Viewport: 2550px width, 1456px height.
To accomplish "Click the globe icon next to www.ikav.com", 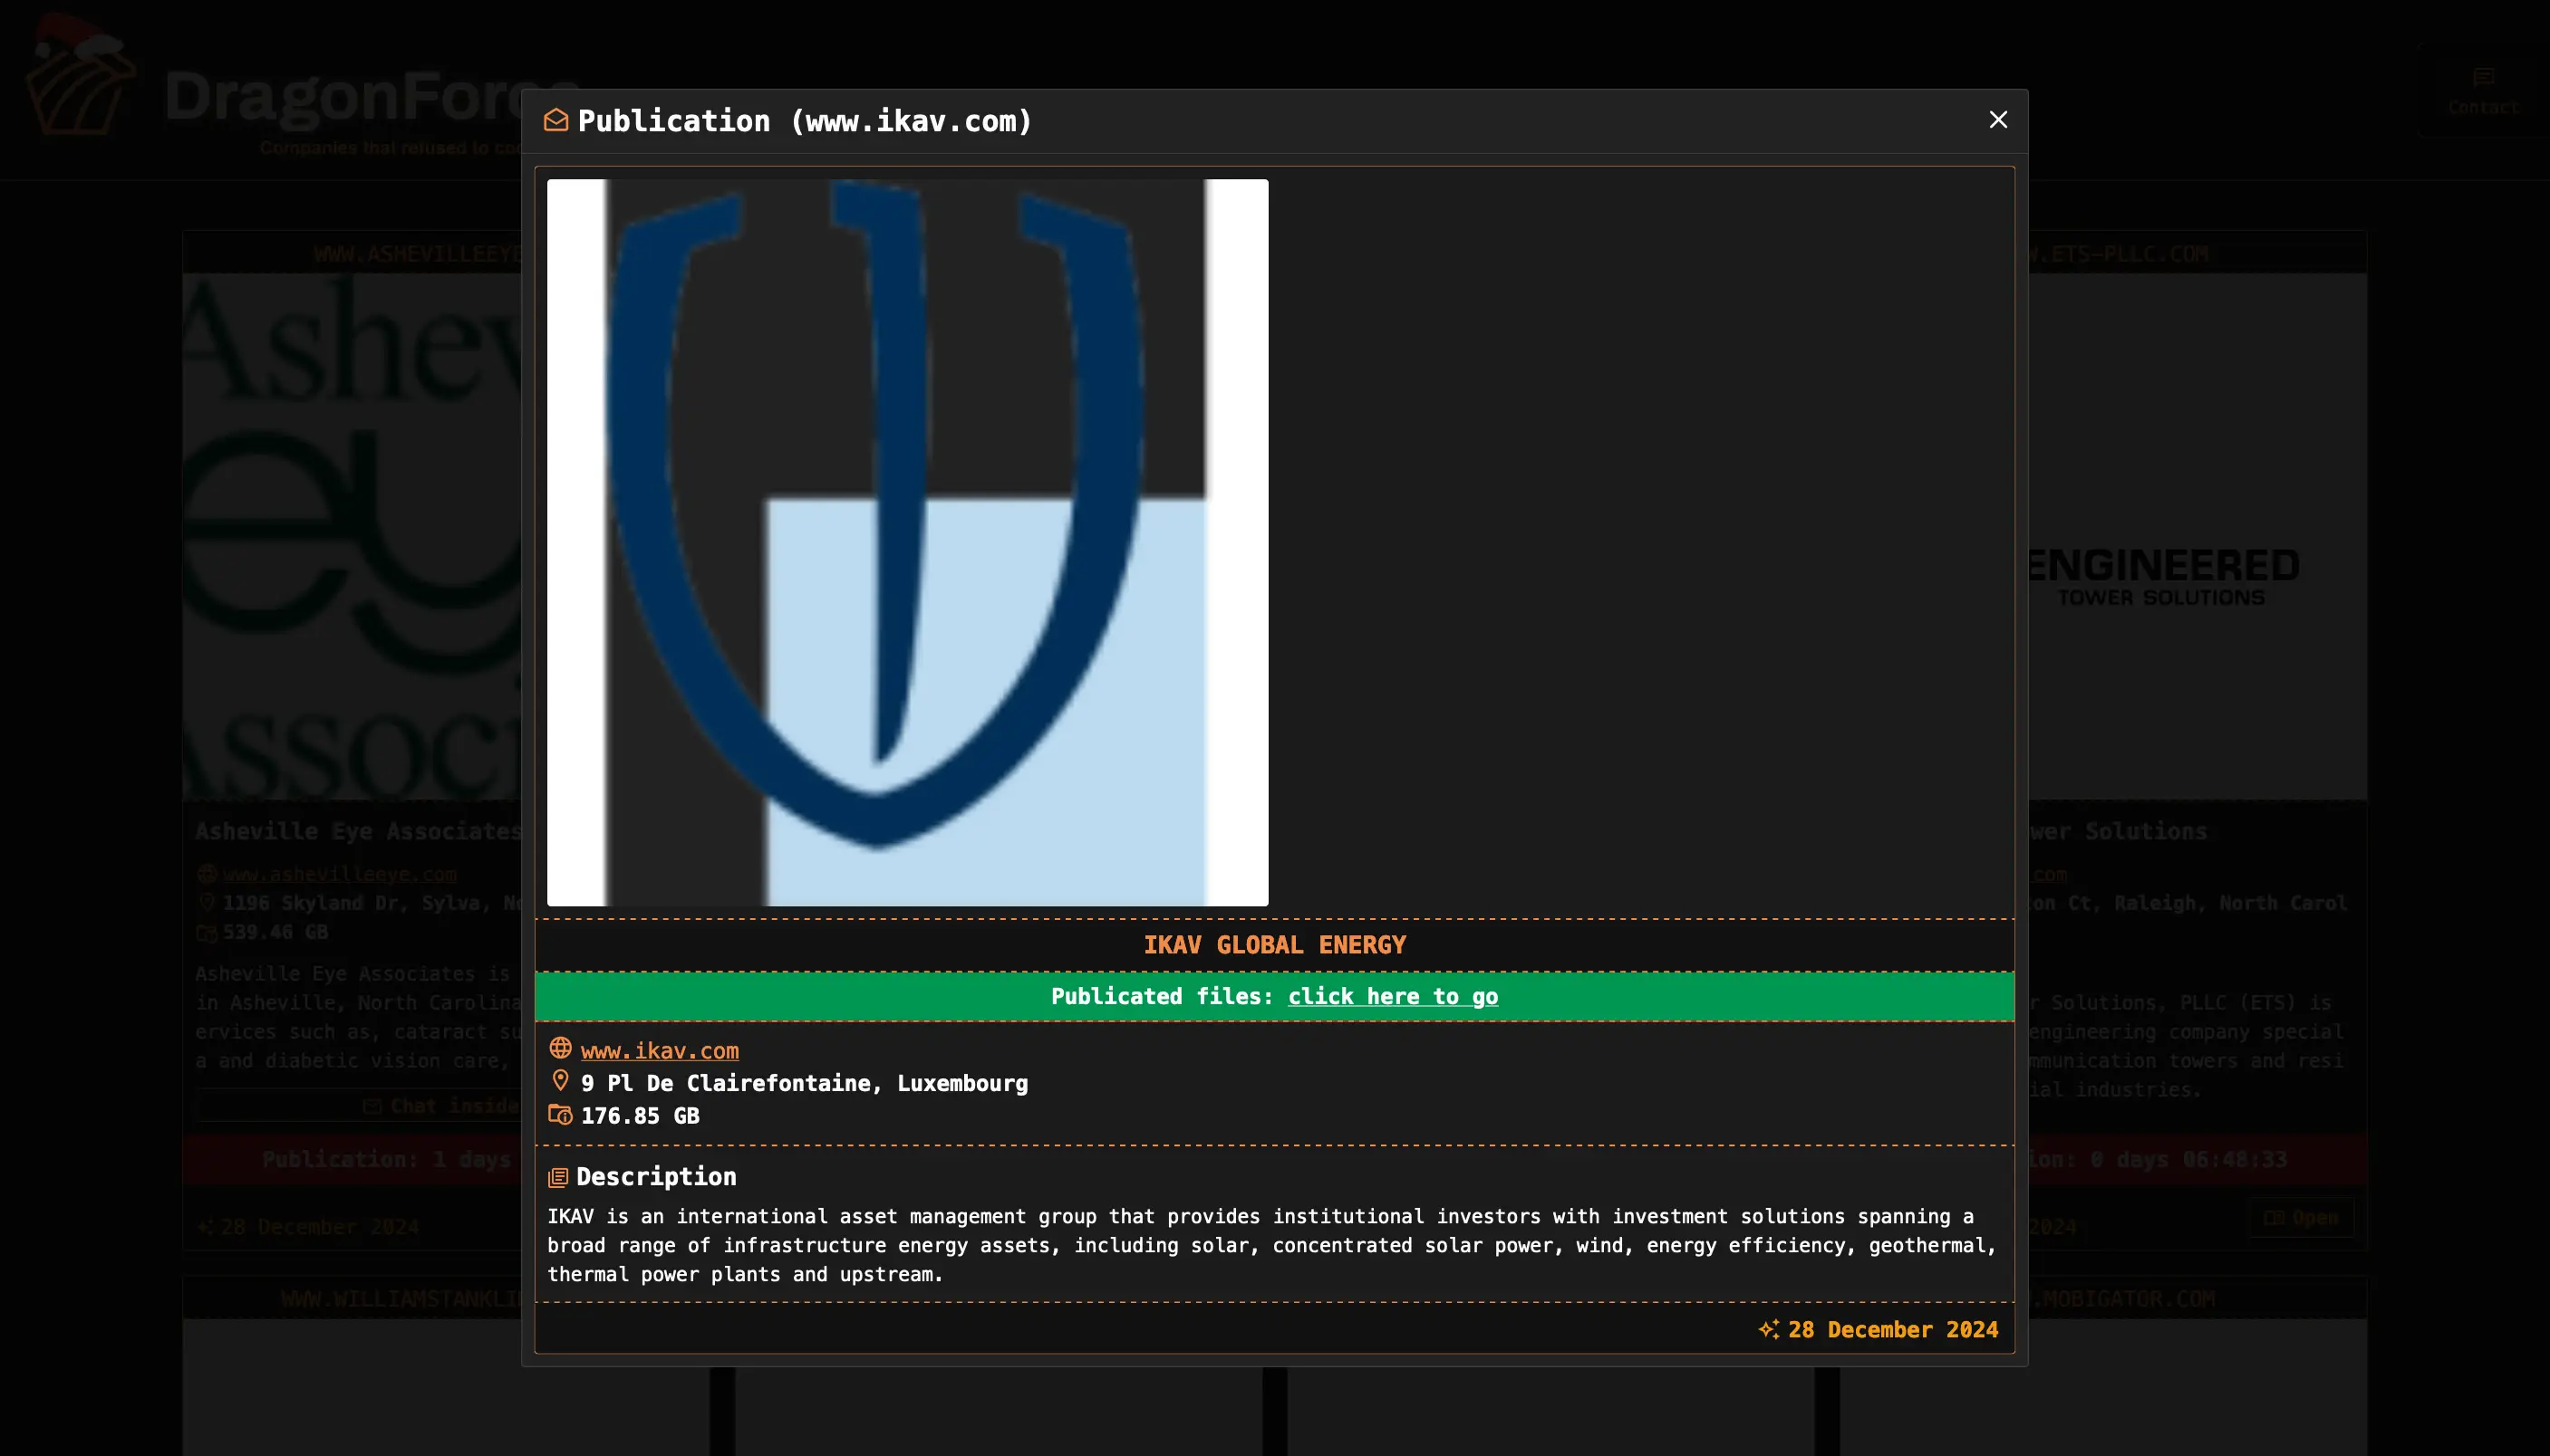I will tap(560, 1048).
